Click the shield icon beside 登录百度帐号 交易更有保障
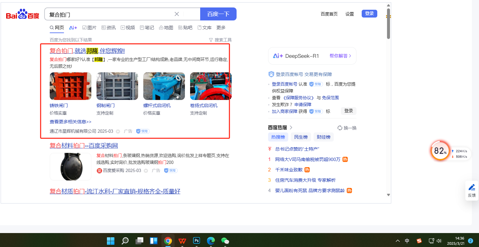479x247 pixels. (271, 74)
